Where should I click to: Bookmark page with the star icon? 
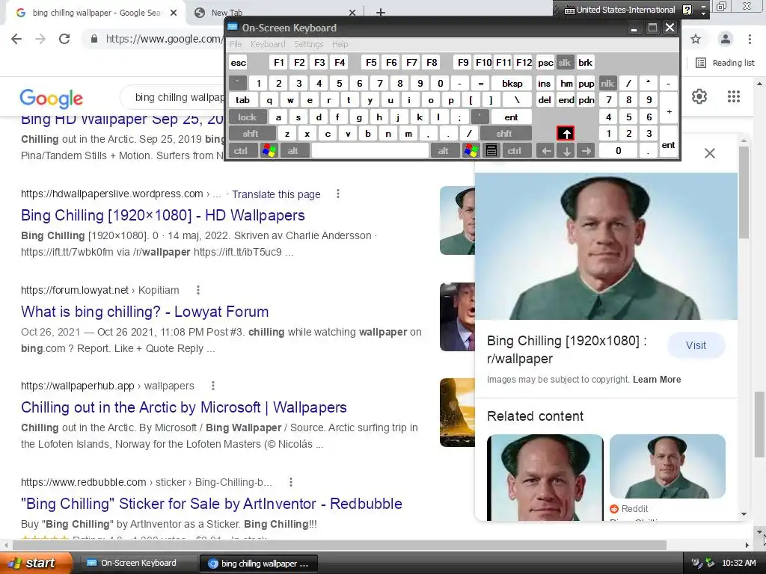(x=696, y=39)
